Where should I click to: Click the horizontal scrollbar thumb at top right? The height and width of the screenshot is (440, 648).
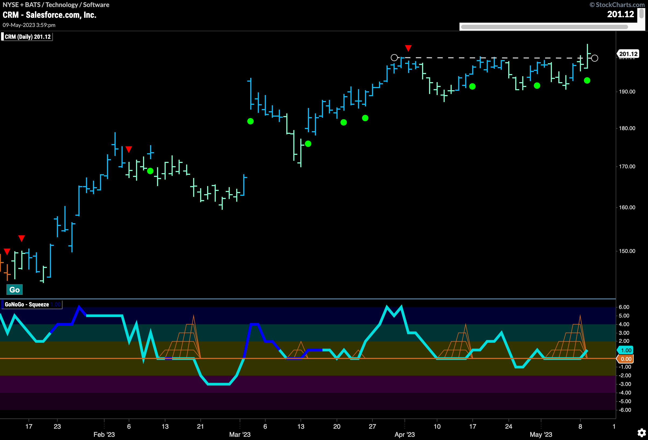(544, 27)
